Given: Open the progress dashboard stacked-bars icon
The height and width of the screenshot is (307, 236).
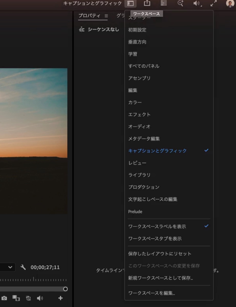Looking at the screenshot, I should tap(164, 3).
